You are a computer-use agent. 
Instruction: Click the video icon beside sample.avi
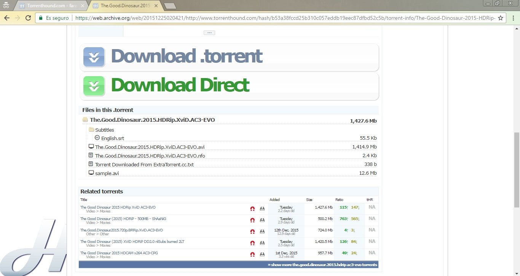91,173
